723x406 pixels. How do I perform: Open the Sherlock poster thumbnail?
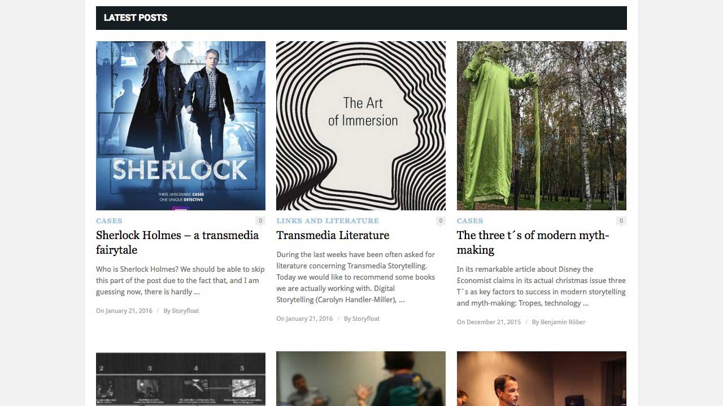(x=181, y=126)
